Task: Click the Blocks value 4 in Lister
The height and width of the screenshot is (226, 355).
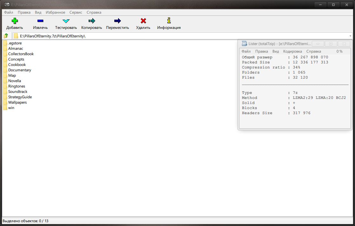Action: [294, 108]
